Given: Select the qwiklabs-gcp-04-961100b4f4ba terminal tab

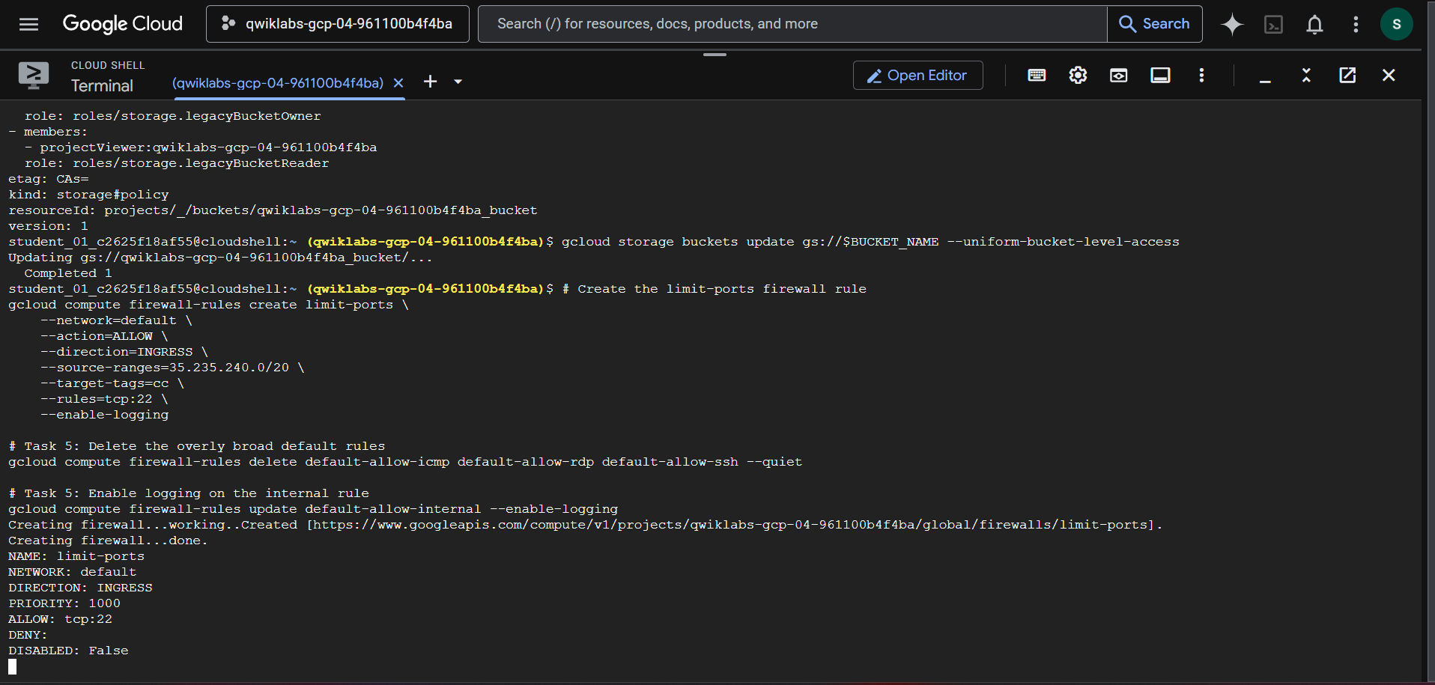Looking at the screenshot, I should (x=278, y=83).
